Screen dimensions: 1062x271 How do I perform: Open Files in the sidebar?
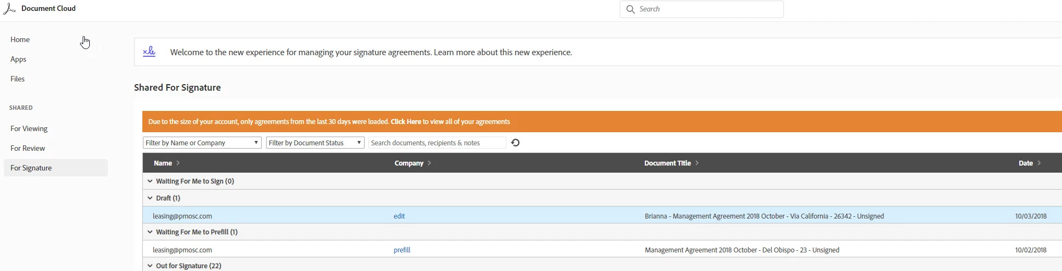18,79
